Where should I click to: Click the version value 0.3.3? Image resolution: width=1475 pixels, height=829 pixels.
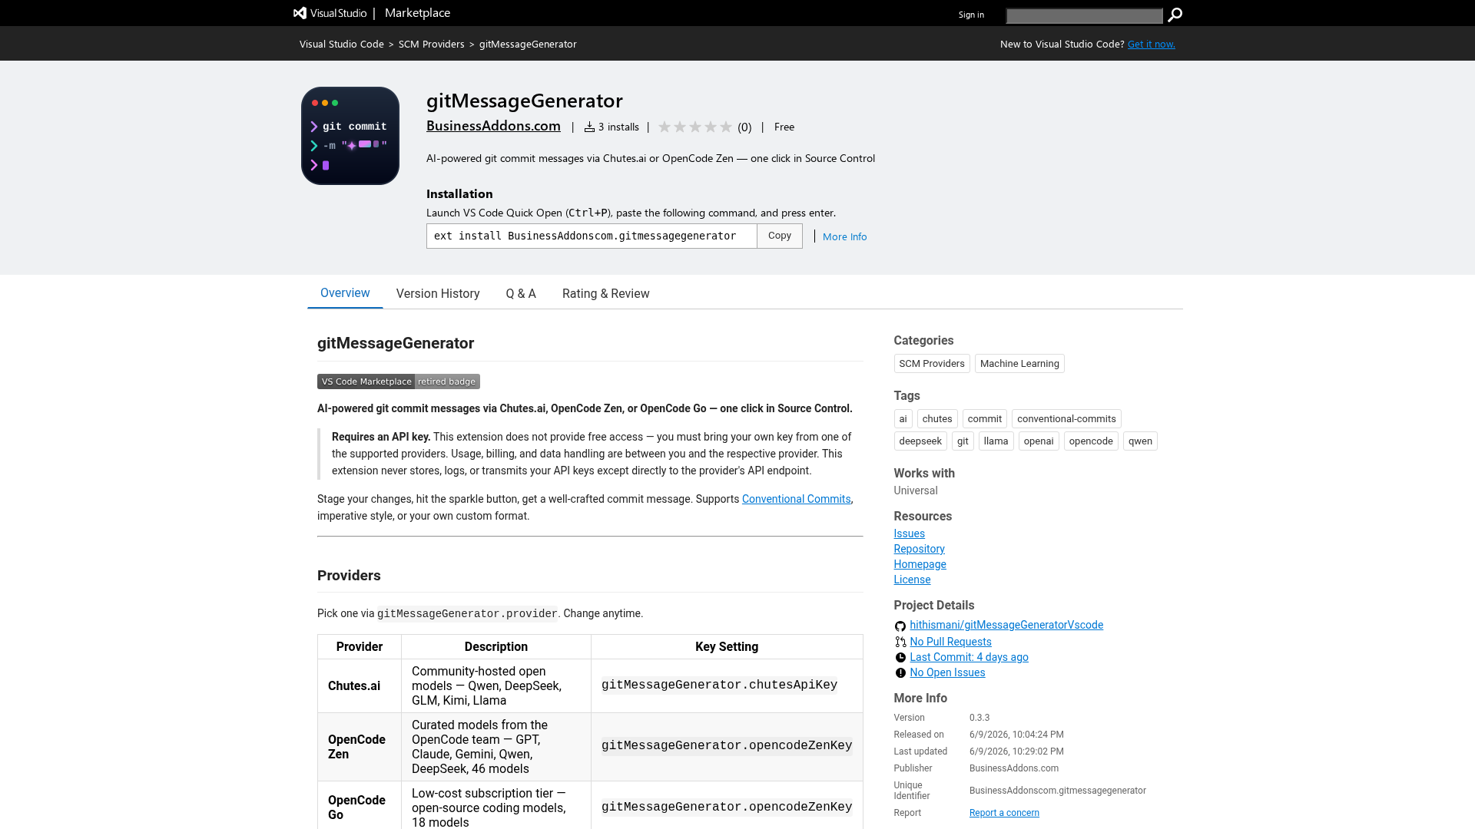click(x=979, y=718)
